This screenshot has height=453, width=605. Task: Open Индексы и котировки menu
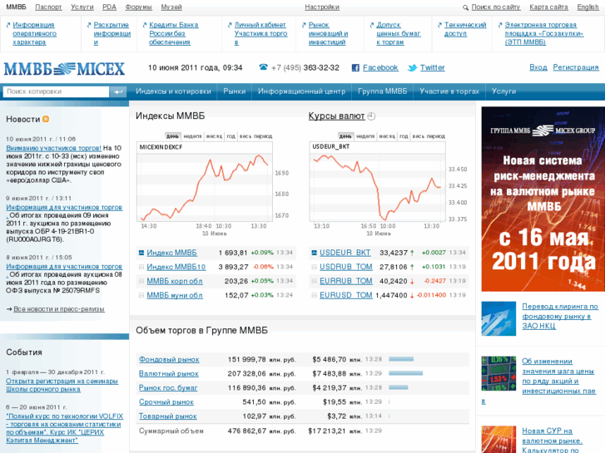point(173,91)
